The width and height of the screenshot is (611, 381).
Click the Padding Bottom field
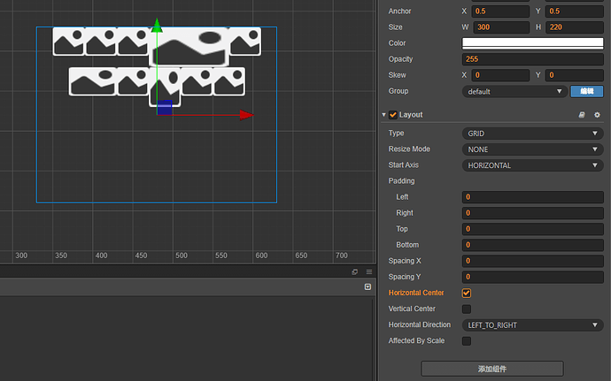[x=533, y=245]
